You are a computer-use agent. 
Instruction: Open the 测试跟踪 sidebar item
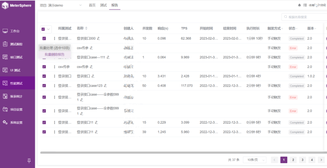pos(17,44)
